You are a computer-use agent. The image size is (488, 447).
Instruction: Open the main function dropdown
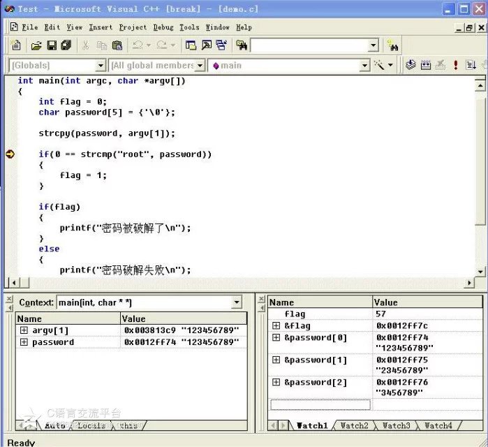(x=364, y=66)
